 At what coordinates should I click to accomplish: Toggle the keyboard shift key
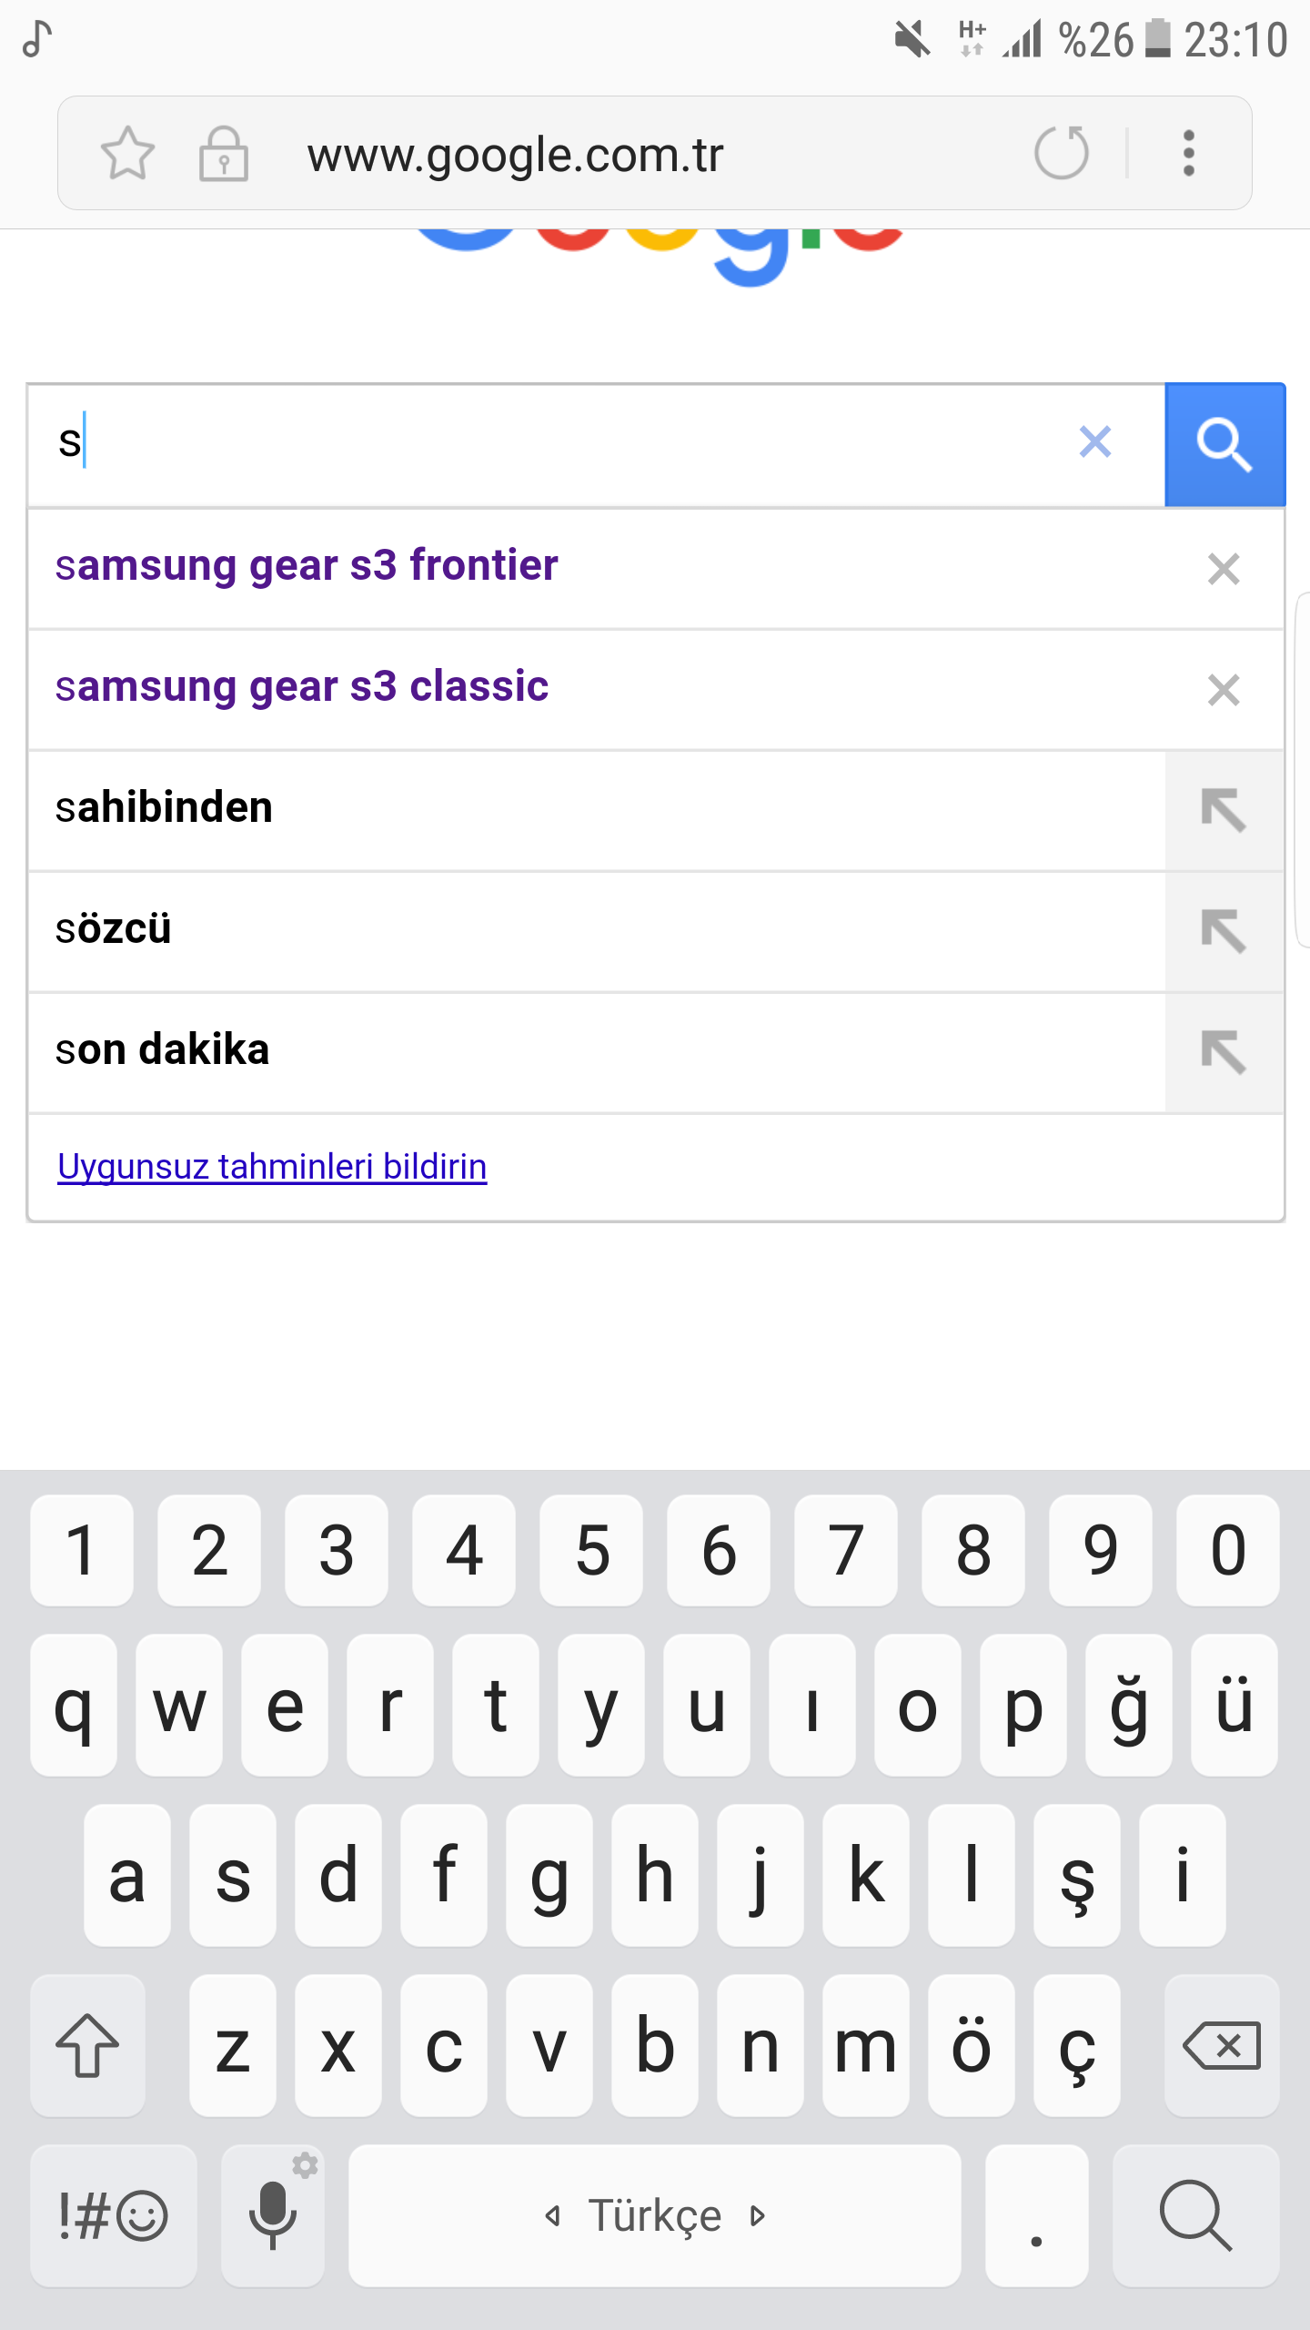(x=87, y=2045)
